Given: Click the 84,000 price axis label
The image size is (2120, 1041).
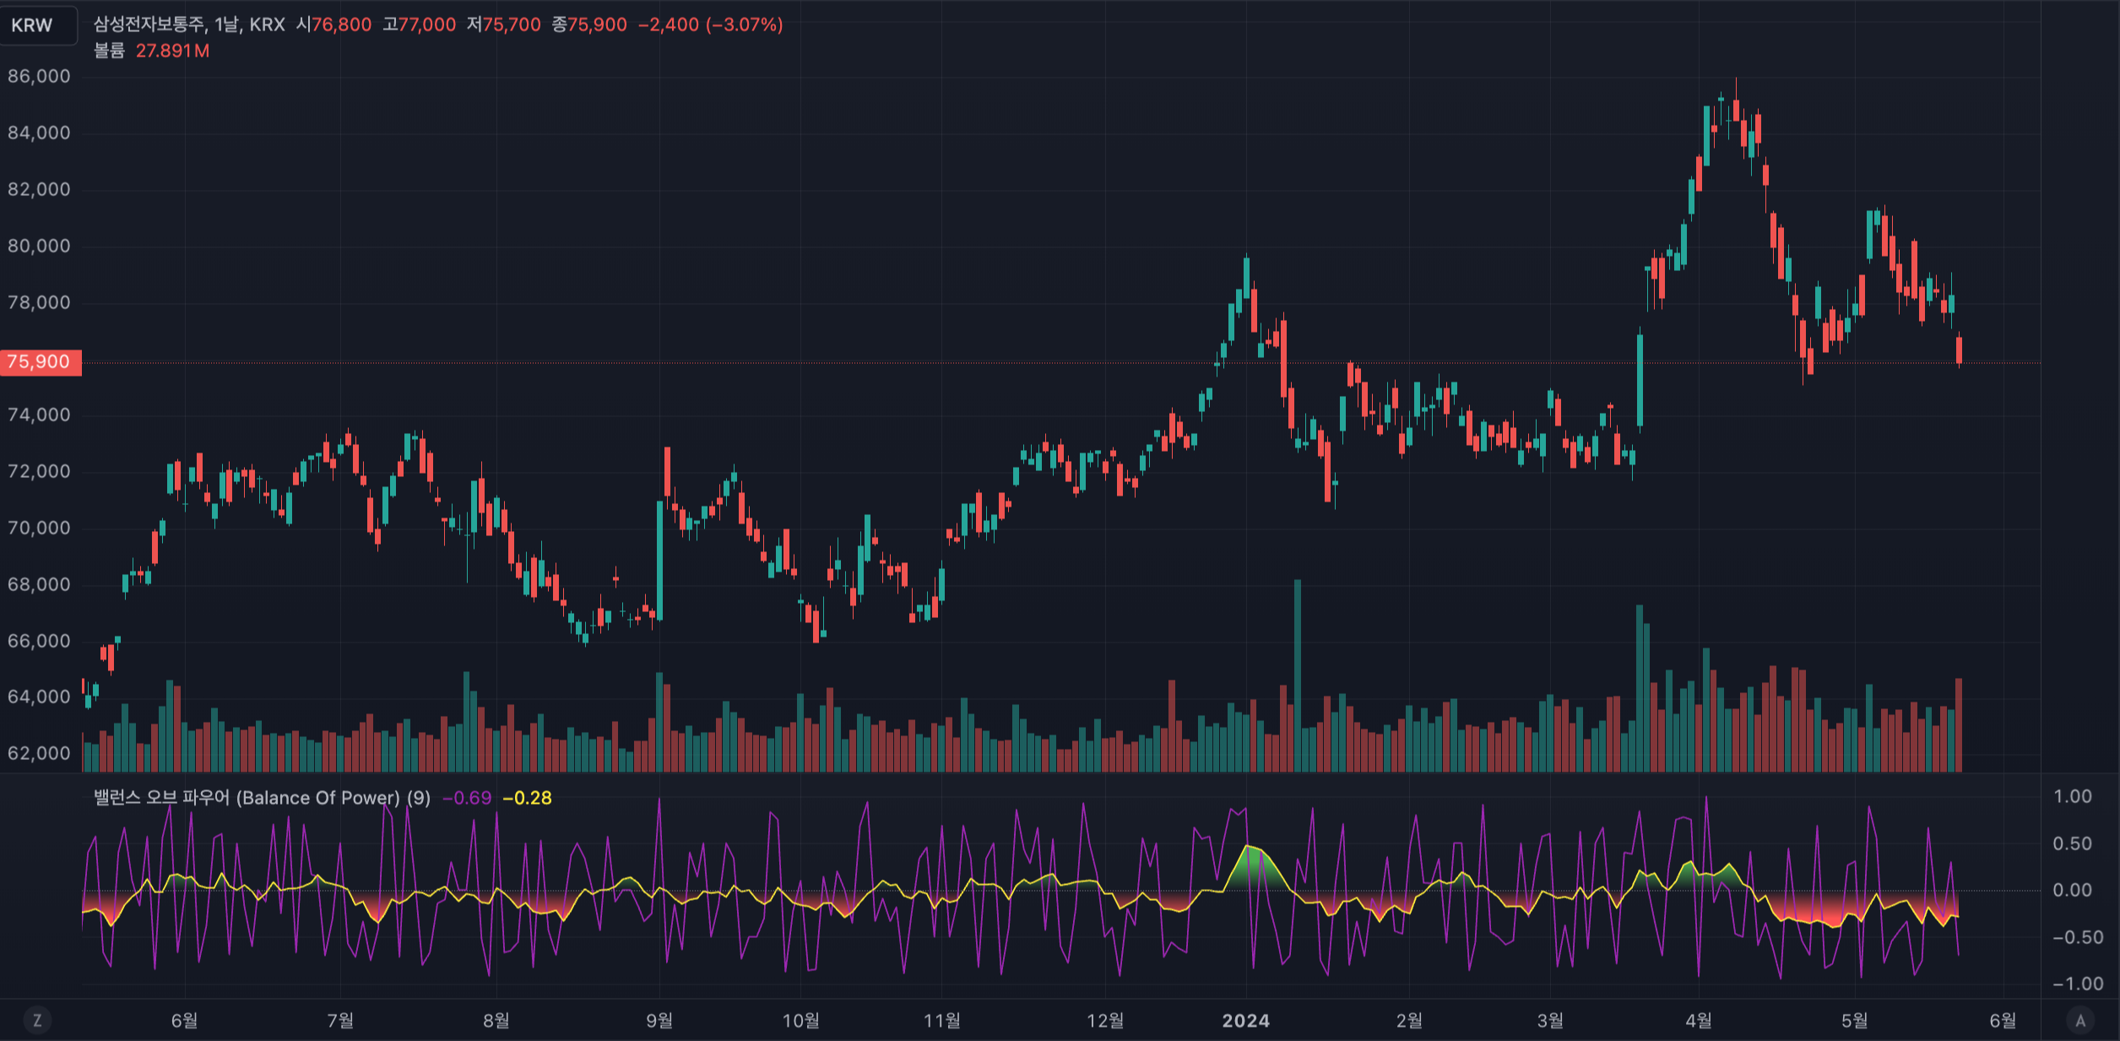Looking at the screenshot, I should click(x=39, y=133).
